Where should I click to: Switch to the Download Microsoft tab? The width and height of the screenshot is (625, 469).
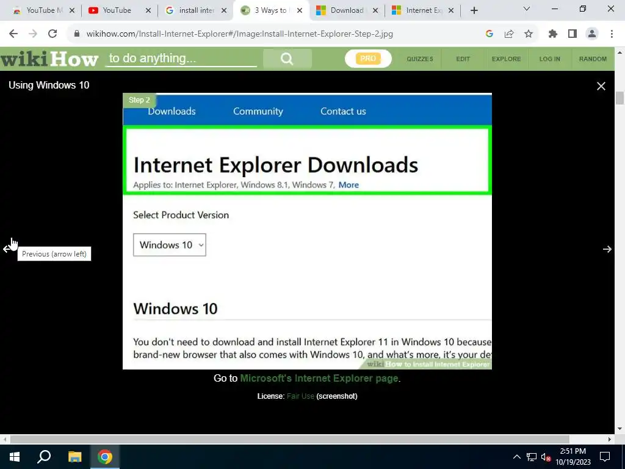(347, 11)
